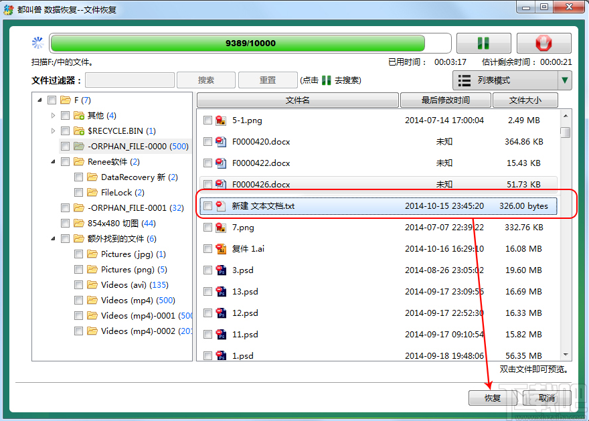Tick the checkbox for 3.psd

point(207,270)
